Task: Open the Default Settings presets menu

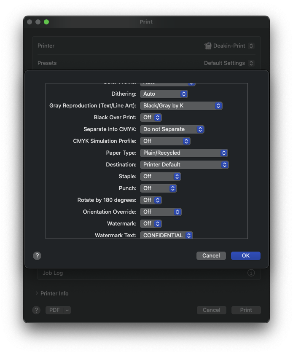Action: (229, 63)
